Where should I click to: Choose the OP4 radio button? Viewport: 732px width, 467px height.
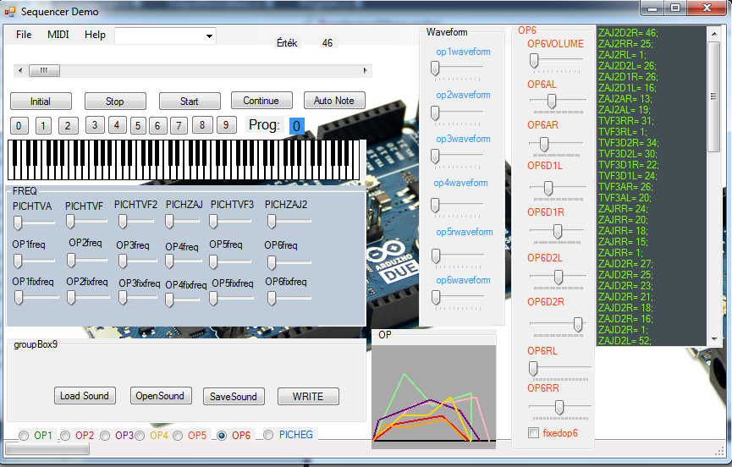pyautogui.click(x=140, y=436)
